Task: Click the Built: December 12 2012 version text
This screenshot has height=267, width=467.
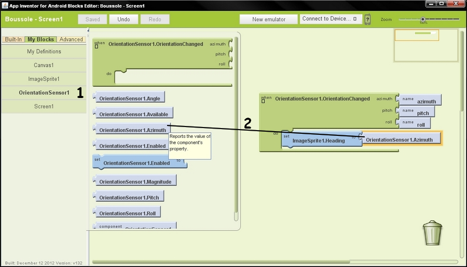Action: pos(44,263)
